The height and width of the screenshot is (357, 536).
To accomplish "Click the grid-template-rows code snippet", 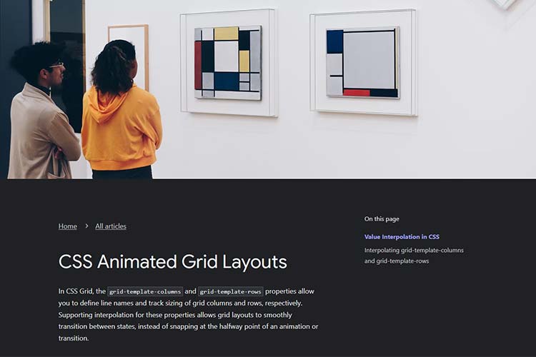I will [231, 291].
